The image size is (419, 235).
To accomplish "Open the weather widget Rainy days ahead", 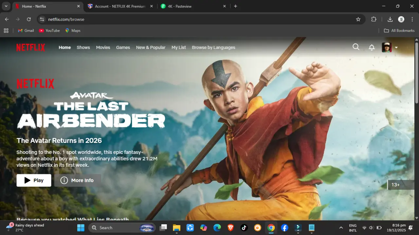I will (26, 227).
